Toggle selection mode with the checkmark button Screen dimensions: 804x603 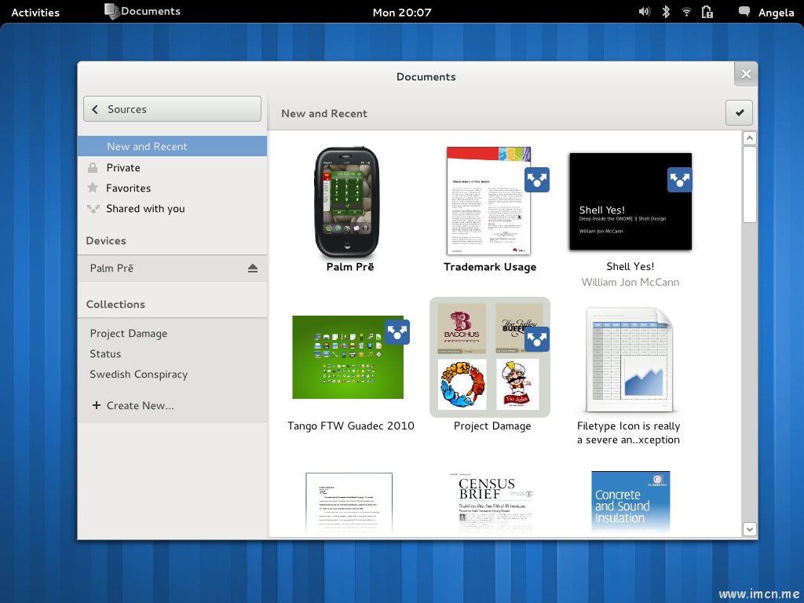click(739, 113)
